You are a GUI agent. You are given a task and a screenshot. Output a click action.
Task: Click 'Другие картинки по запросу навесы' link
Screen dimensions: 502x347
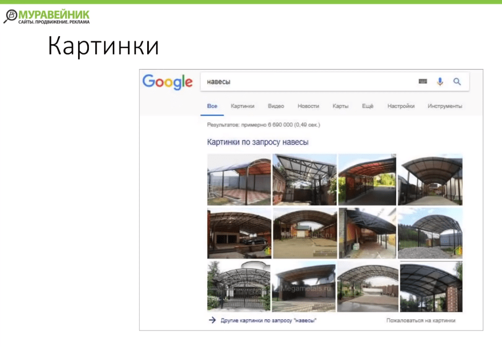[268, 320]
